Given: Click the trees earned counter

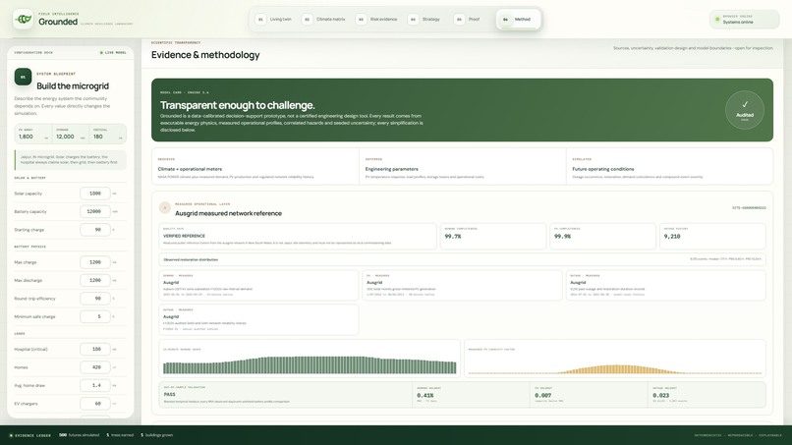Looking at the screenshot, I should tap(120, 435).
